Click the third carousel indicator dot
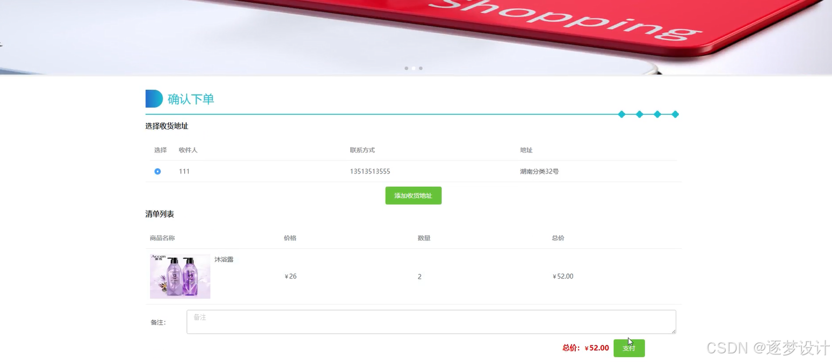 click(x=421, y=68)
